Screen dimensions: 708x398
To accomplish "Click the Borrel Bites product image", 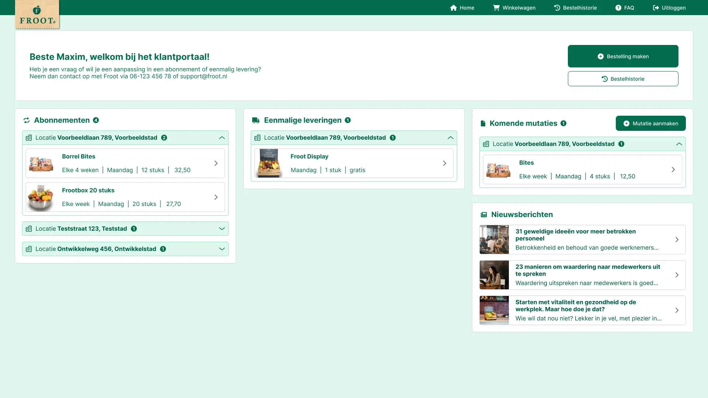I will tap(41, 164).
